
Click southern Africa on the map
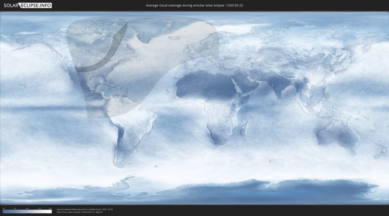pyautogui.click(x=222, y=132)
